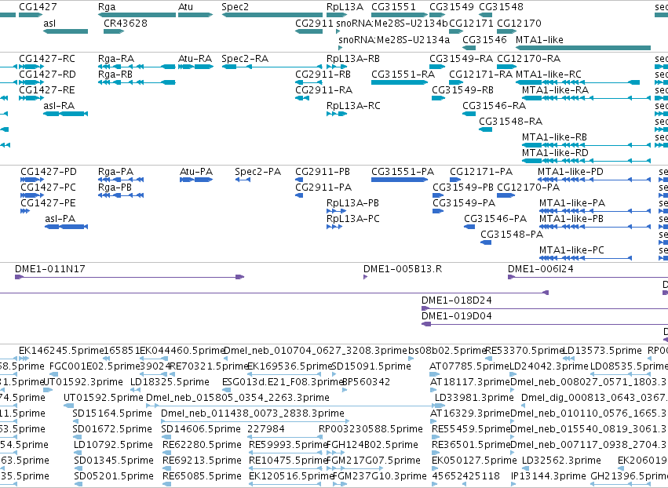
Task: Click the CG2911-PB protein label
Action: [323, 172]
